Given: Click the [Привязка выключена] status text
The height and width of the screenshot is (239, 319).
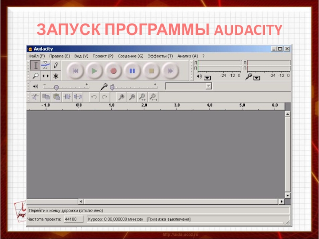Looking at the screenshot, I should click(x=168, y=219).
